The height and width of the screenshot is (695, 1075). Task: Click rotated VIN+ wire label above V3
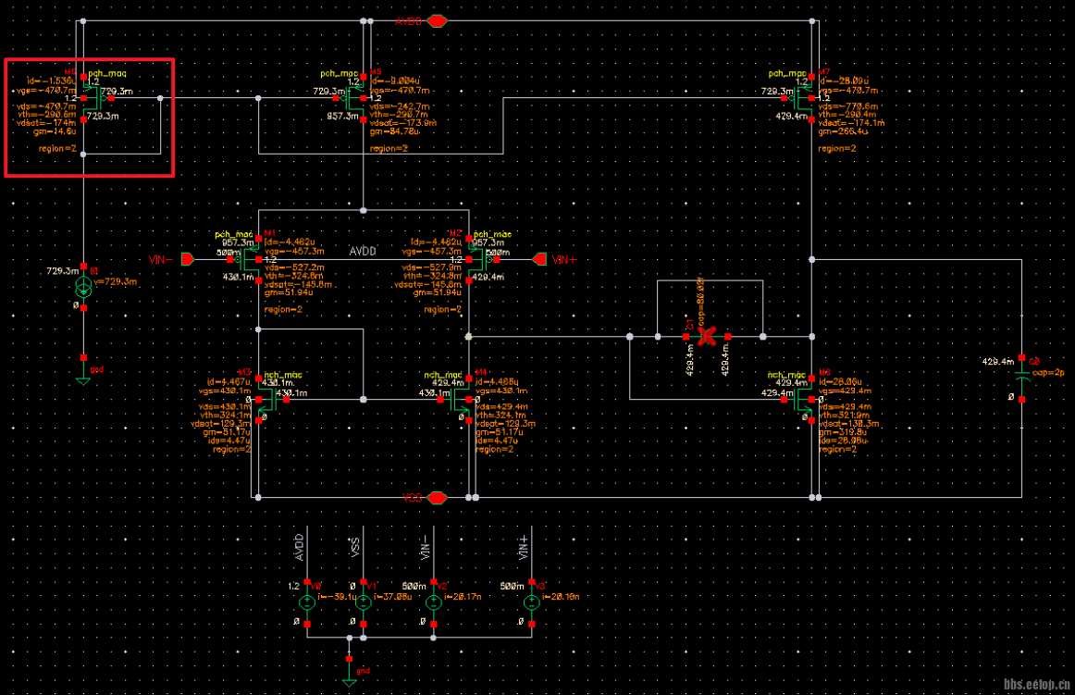(x=524, y=548)
